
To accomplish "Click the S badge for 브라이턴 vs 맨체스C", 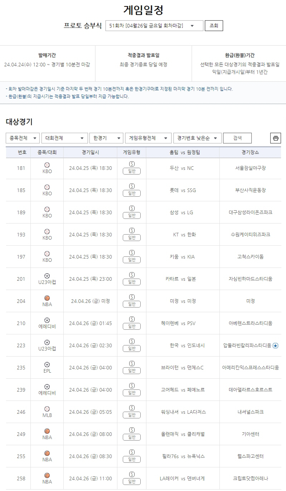I will (132, 363).
